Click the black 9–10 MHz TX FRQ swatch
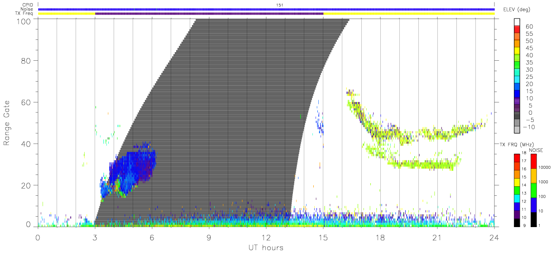This screenshot has height=257, width=556. point(517,222)
